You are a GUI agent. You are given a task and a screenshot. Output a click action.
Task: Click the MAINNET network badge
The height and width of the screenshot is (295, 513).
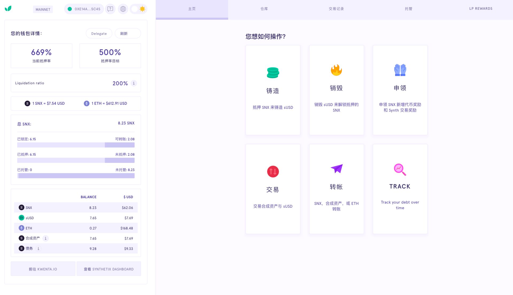tap(43, 9)
